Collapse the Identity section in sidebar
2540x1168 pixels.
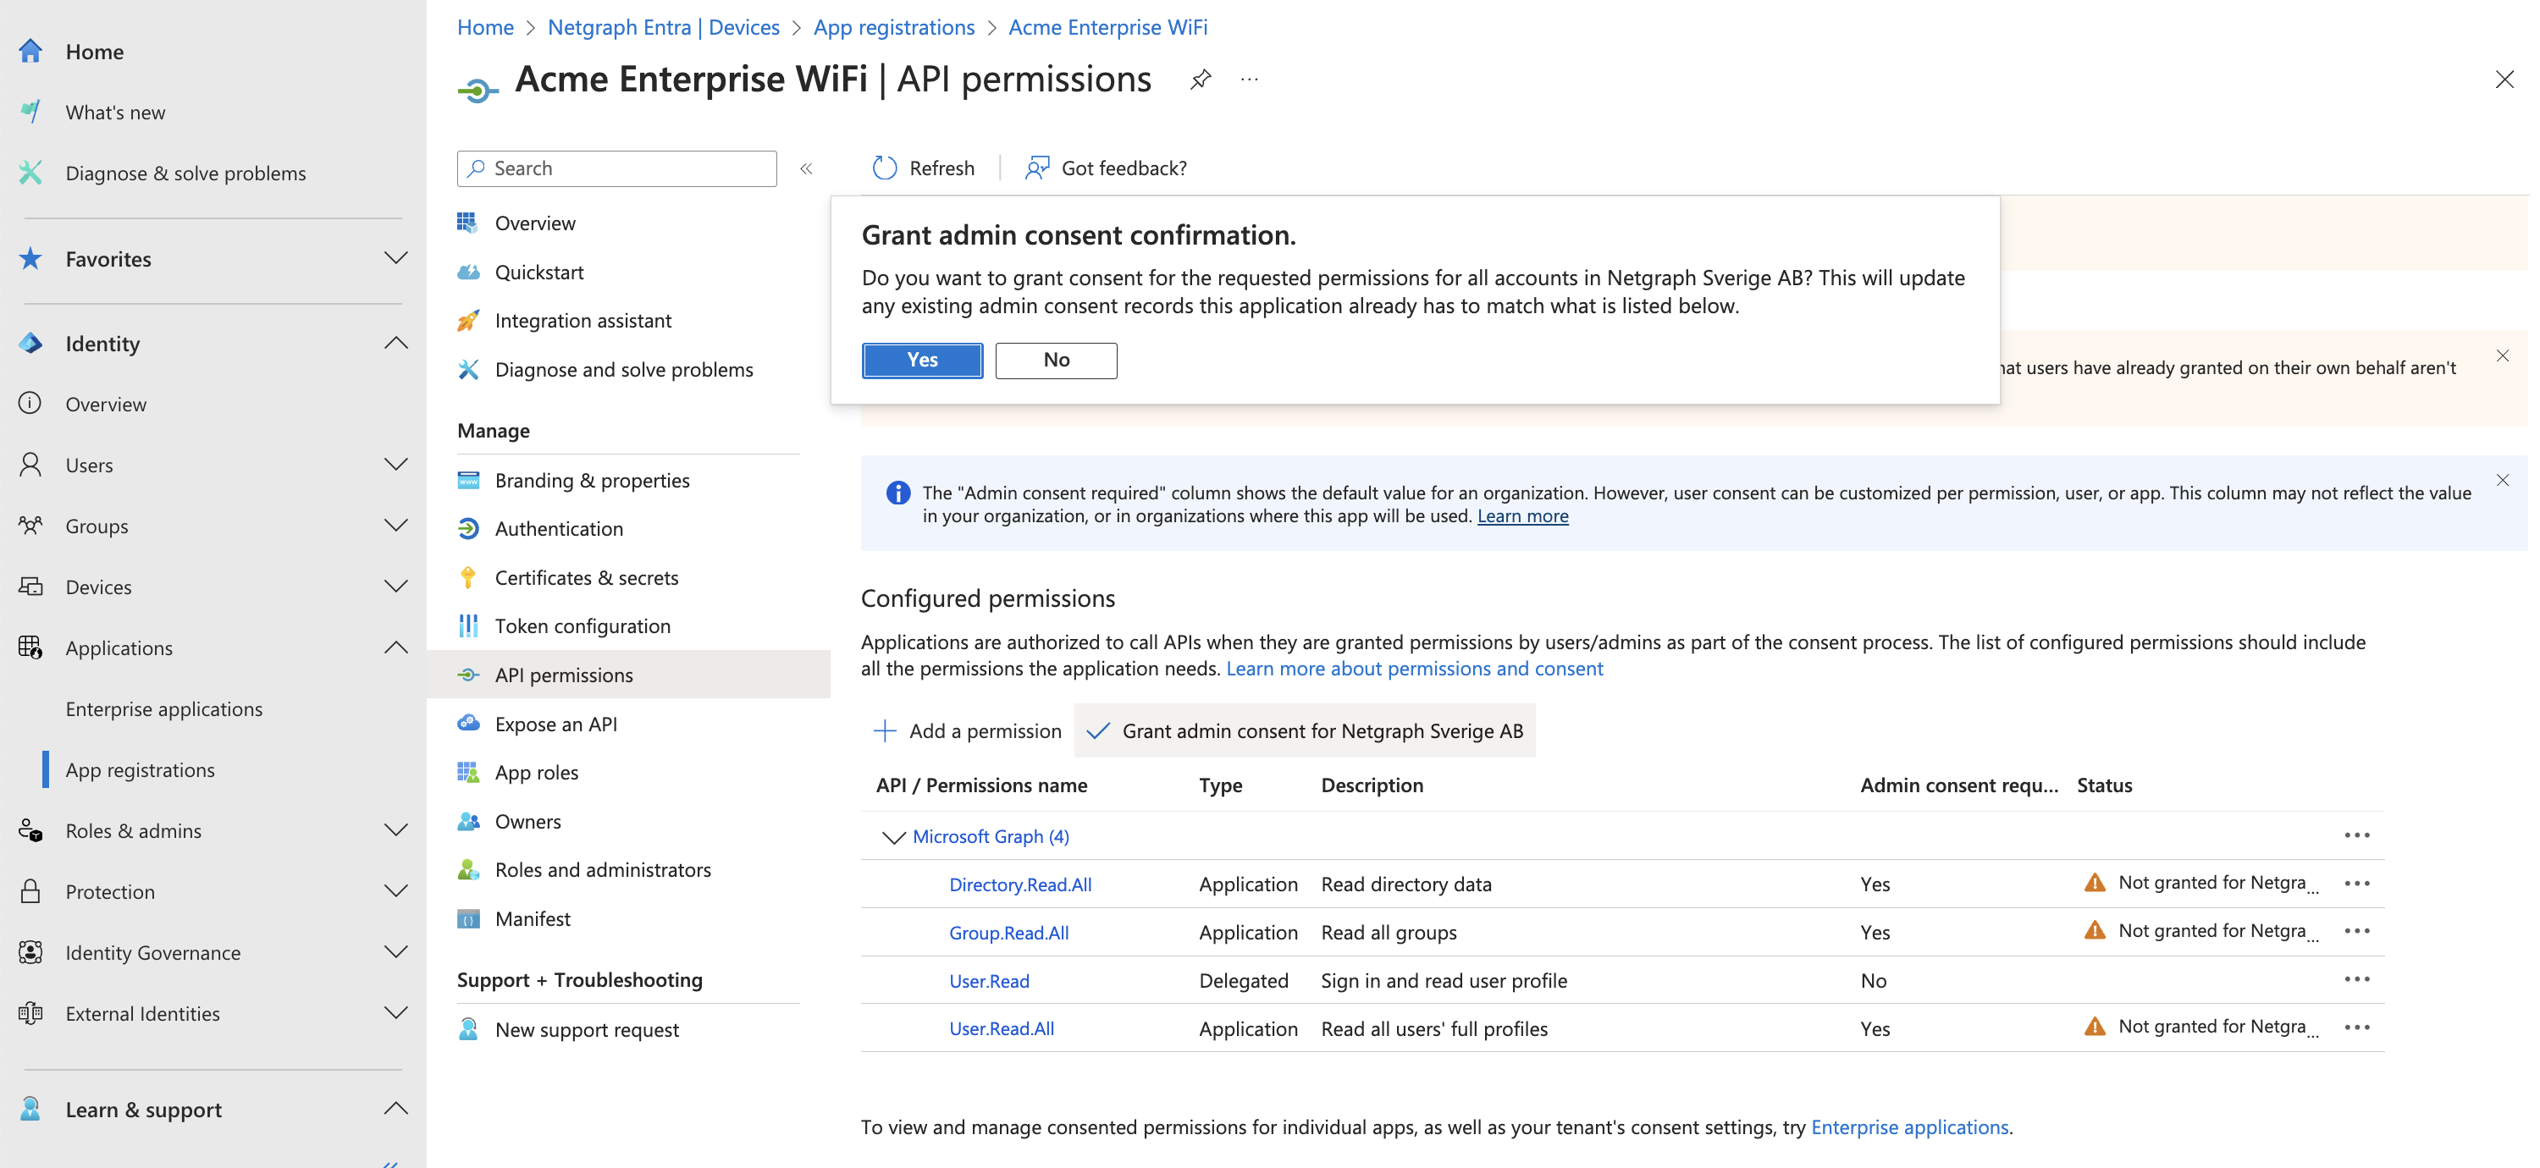click(x=395, y=343)
